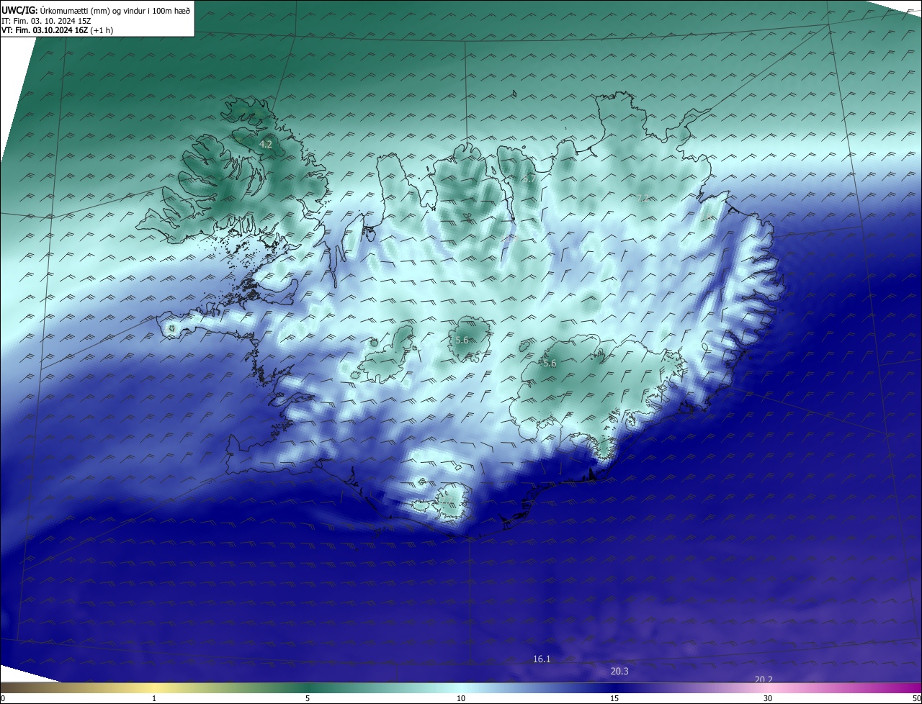Click the 0 tick on the color scale
The image size is (922, 704).
[3, 698]
